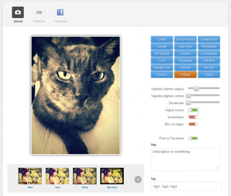Click the Upload tab label

click(x=18, y=21)
